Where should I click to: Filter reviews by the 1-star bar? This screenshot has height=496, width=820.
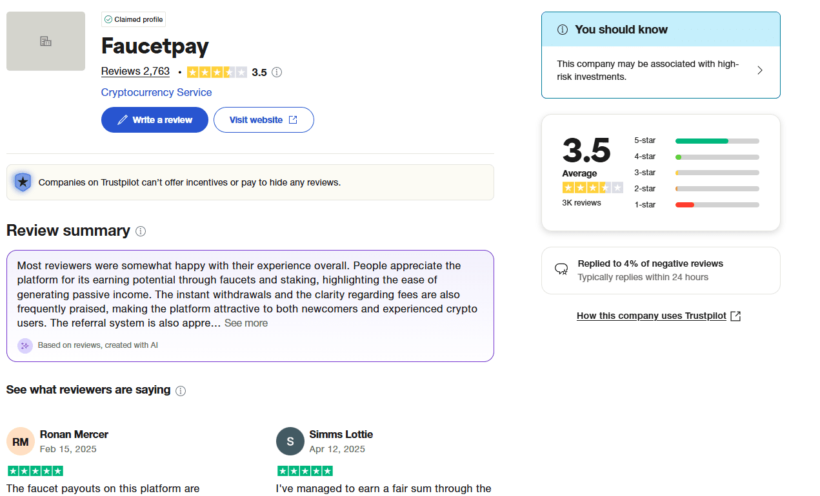[x=717, y=205]
